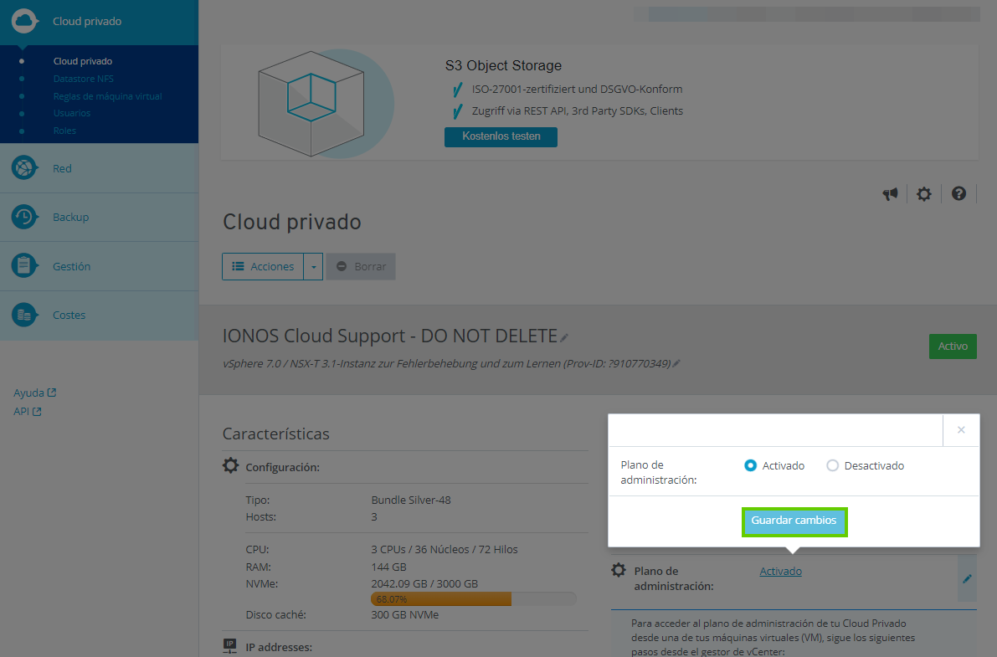
Task: Select the Activado radio button
Action: pyautogui.click(x=750, y=465)
